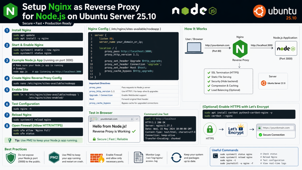Click the step 8 Open Firewall heading
Image resolution: width=302 pixels, height=170 pixels.
pos(37,125)
